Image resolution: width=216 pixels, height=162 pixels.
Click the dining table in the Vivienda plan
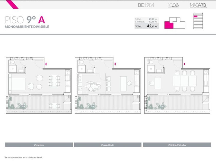coord(55,81)
